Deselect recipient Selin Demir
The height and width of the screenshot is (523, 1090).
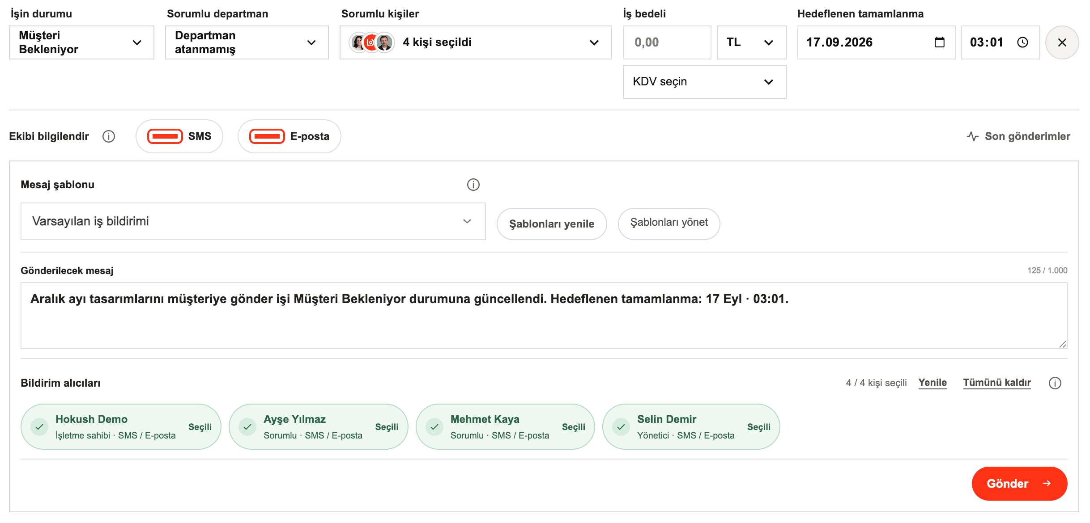click(691, 427)
